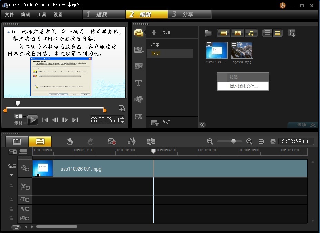Open the Transition library panel icon

(139, 67)
